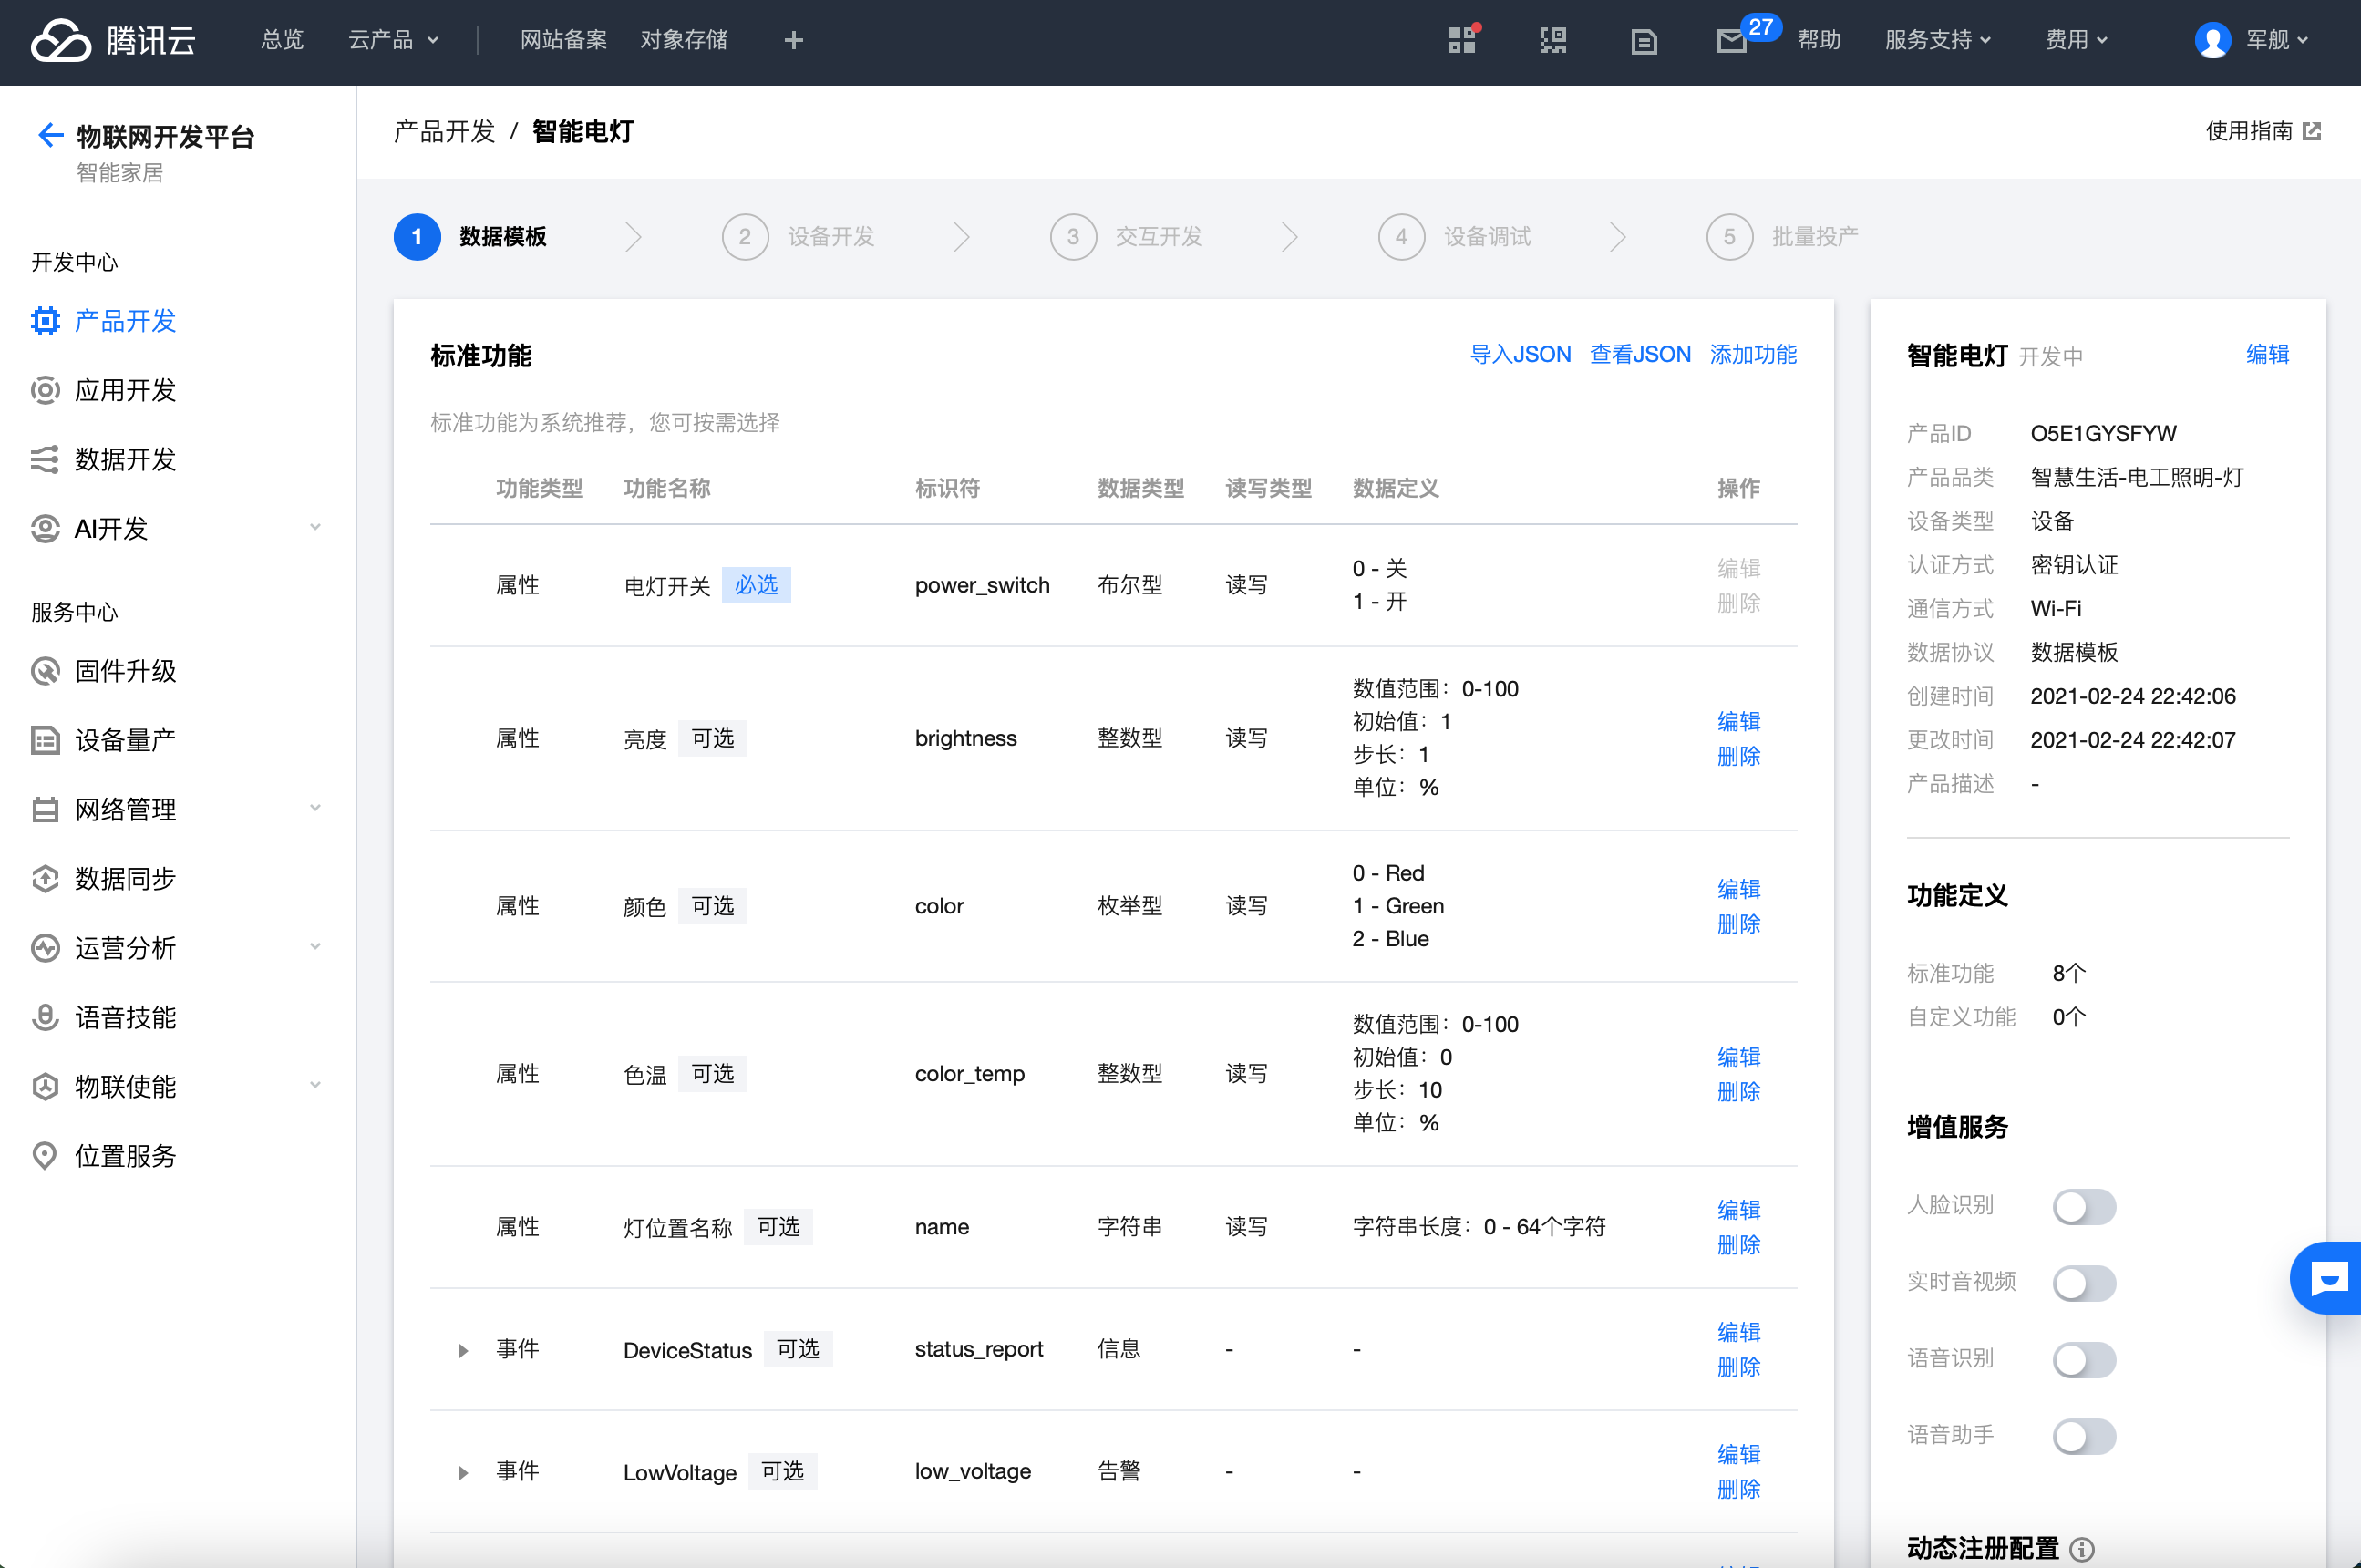This screenshot has width=2361, height=1568.
Task: Expand the DeviceStatus event row
Action: tap(463, 1351)
